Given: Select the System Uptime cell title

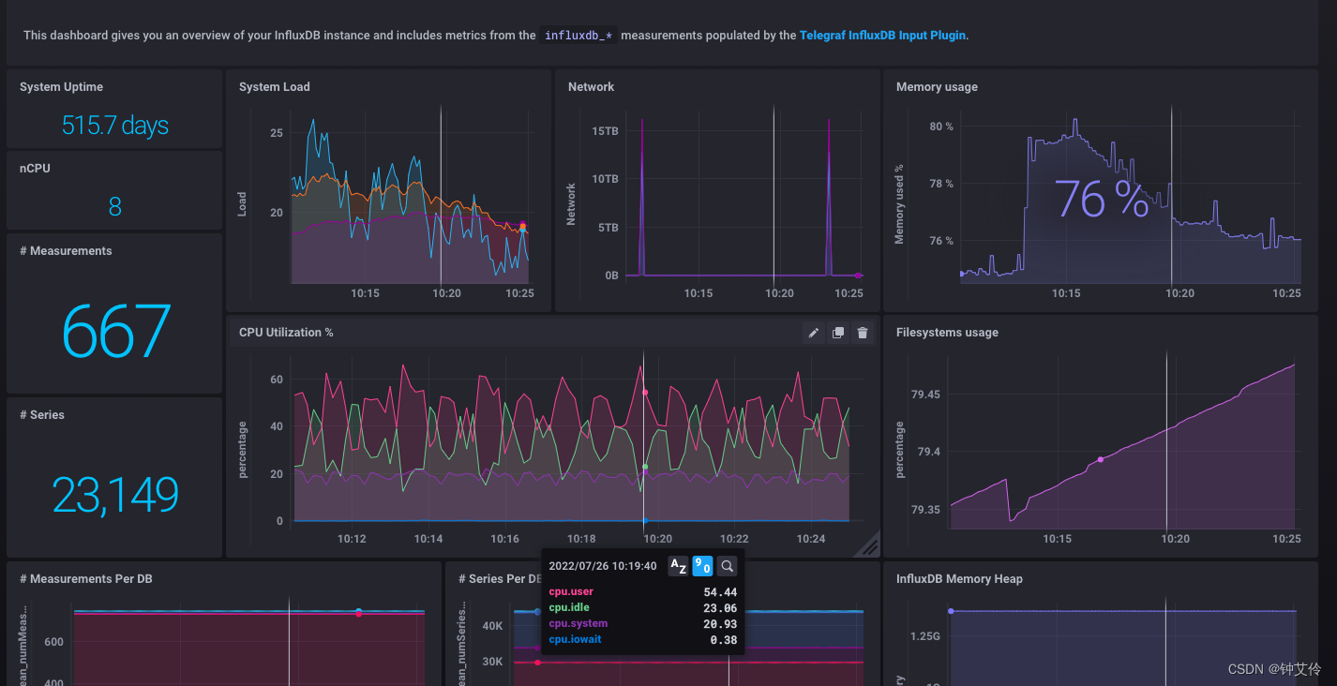Looking at the screenshot, I should tap(62, 87).
